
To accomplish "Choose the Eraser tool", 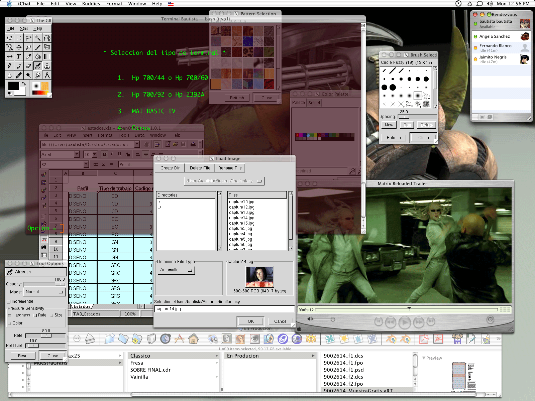I will pyautogui.click(x=28, y=66).
